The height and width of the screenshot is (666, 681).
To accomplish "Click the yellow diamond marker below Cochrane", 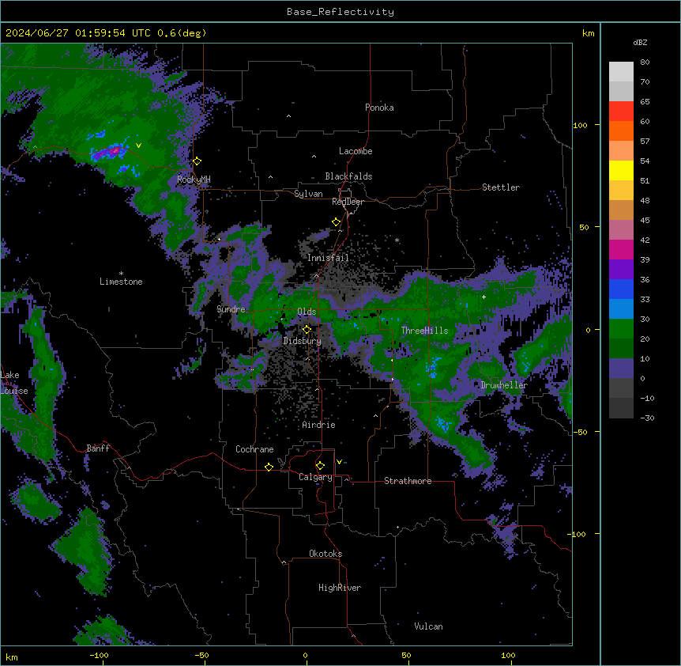I will click(269, 467).
